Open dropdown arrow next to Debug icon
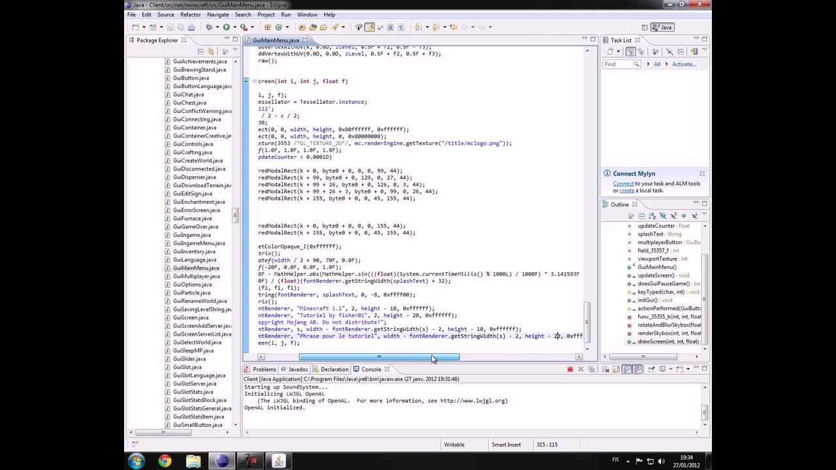Viewport: 836px width, 470px height. tap(217, 27)
